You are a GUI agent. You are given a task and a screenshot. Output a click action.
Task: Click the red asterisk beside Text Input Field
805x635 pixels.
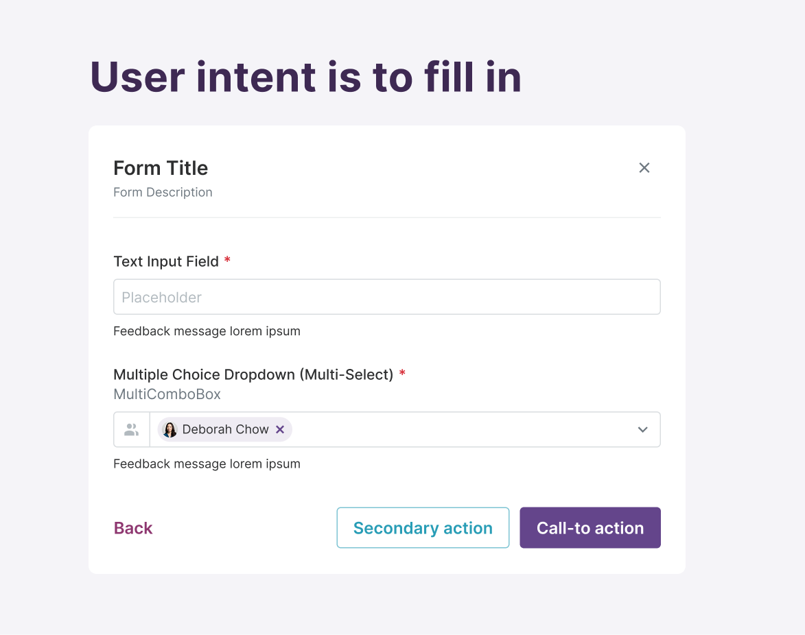pyautogui.click(x=227, y=260)
